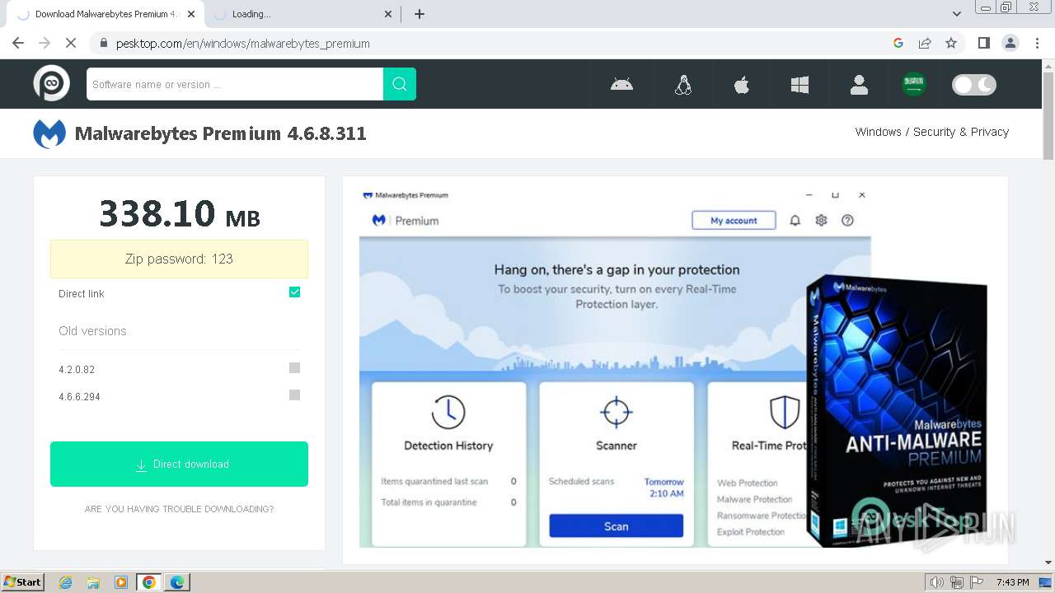The height and width of the screenshot is (593, 1055).
Task: Click the green search magnifier button
Action: pyautogui.click(x=400, y=84)
